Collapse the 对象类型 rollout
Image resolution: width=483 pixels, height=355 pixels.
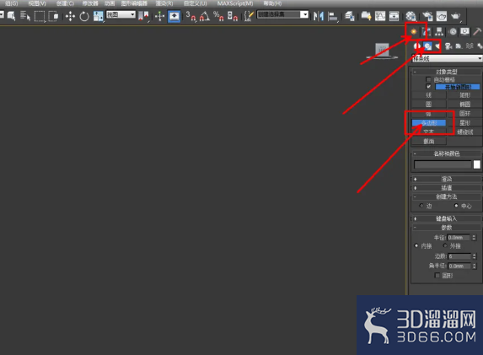pyautogui.click(x=447, y=72)
